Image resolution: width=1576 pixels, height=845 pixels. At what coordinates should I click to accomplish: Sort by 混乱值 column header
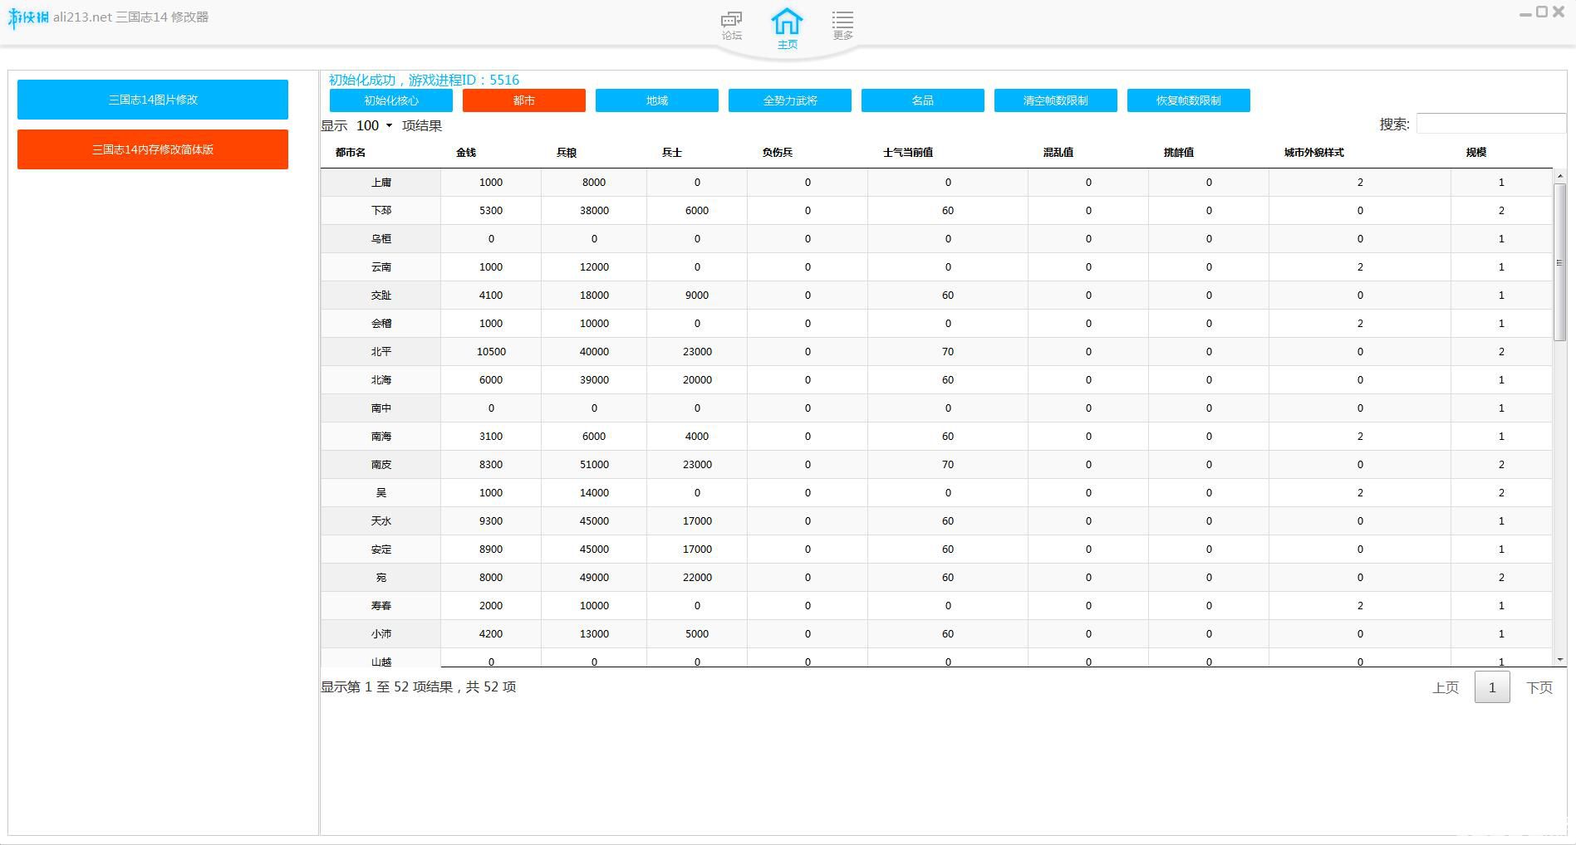point(1058,153)
